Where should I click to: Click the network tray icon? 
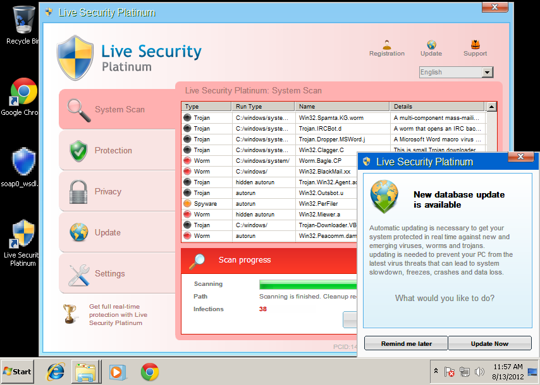[465, 372]
